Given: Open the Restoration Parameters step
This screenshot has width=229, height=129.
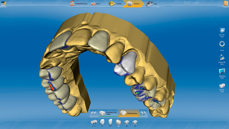Looking at the screenshot, I should (x=108, y=113).
